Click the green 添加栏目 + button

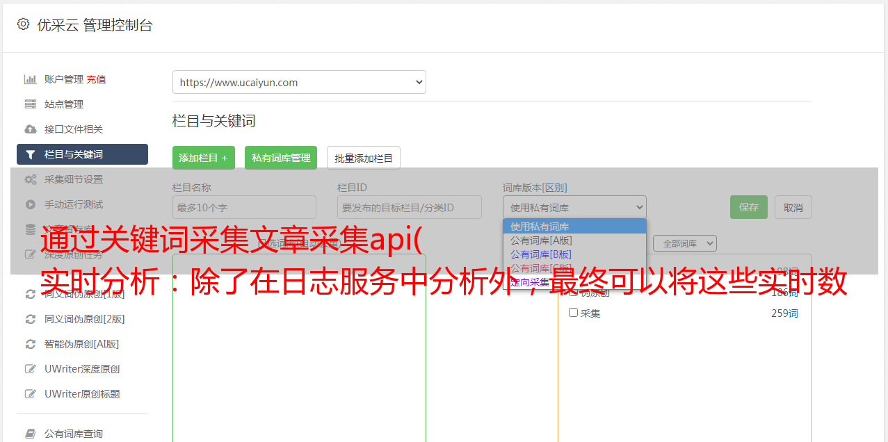(204, 158)
